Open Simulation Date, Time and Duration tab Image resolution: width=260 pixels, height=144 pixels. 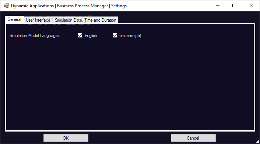point(85,20)
